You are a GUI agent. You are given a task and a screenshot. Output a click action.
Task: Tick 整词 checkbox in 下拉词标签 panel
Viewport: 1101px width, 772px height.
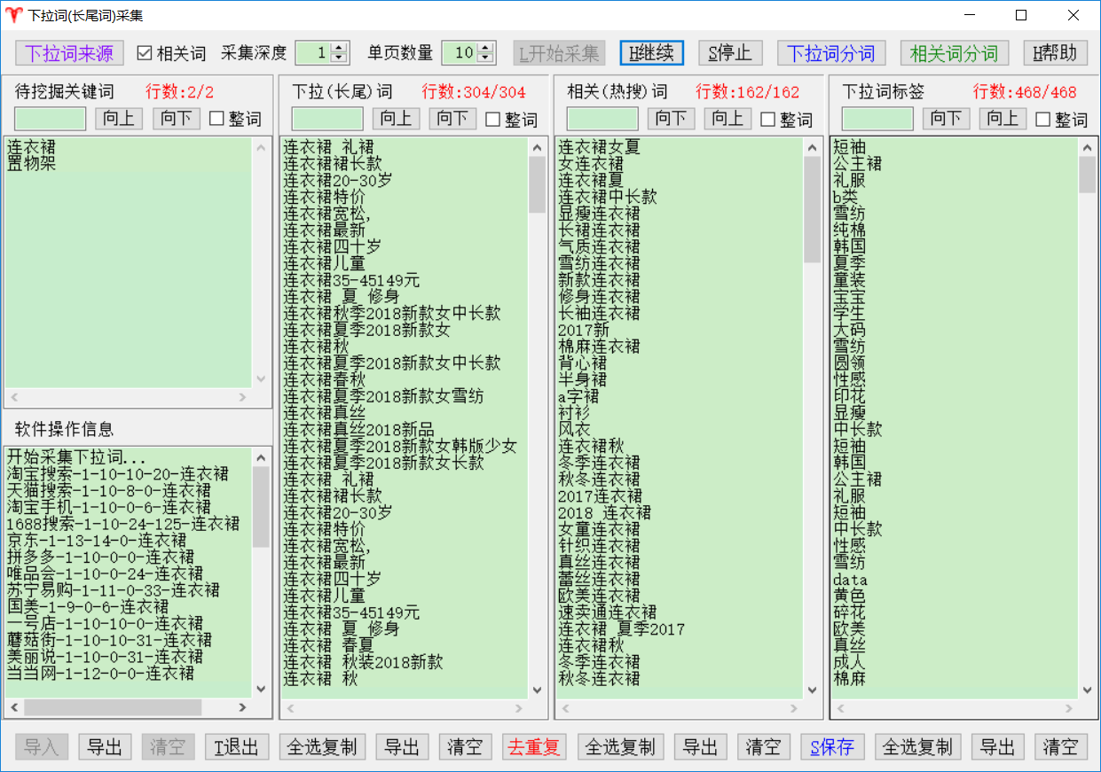pyautogui.click(x=1043, y=119)
